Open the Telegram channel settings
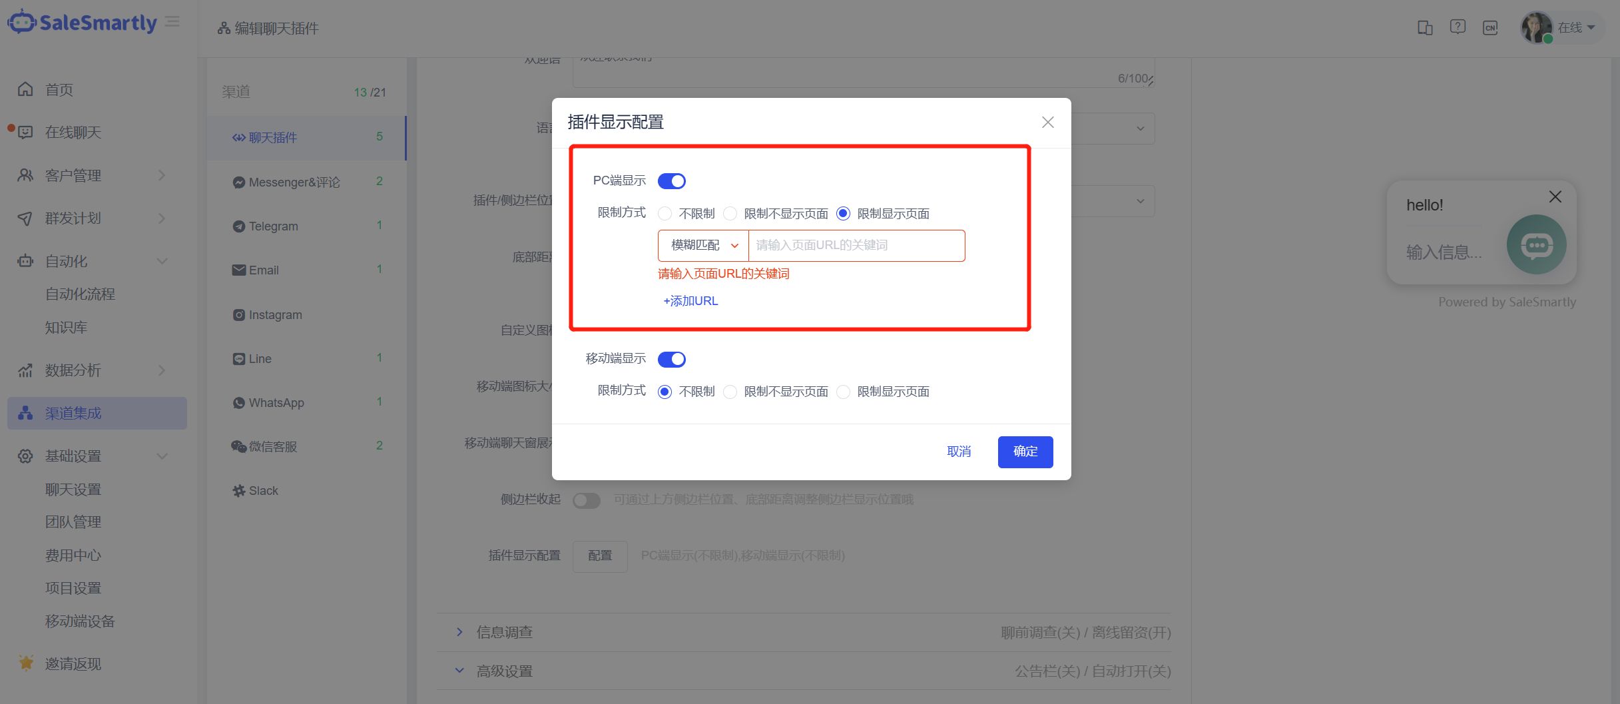 [x=273, y=226]
